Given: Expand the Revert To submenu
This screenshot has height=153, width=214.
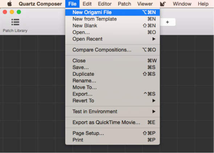Looking at the screenshot, I should [112, 101].
